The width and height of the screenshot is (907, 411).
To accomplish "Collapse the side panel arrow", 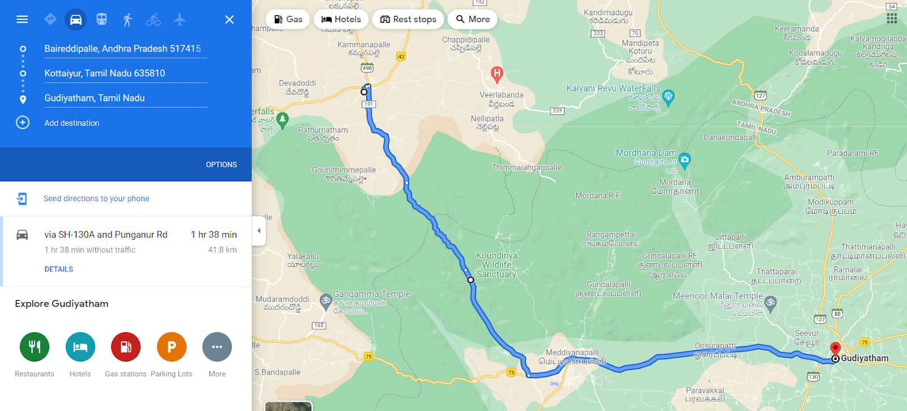I will 259,231.
